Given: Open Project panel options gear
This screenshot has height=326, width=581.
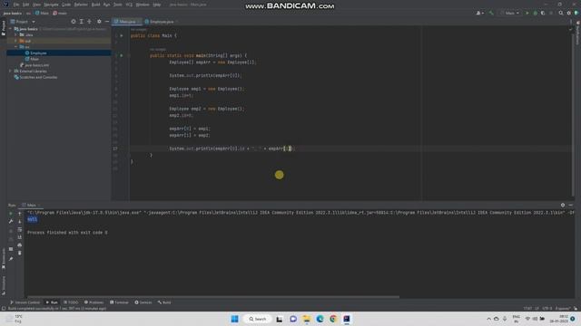Looking at the screenshot, I should pyautogui.click(x=99, y=22).
